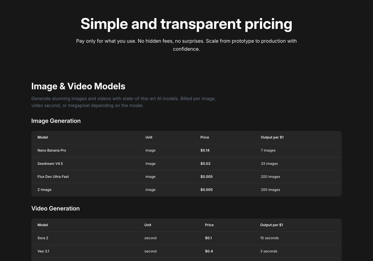The height and width of the screenshot is (261, 373).
Task: Click the $0.14 price for Nano Banana Pro
Action: pyautogui.click(x=205, y=150)
